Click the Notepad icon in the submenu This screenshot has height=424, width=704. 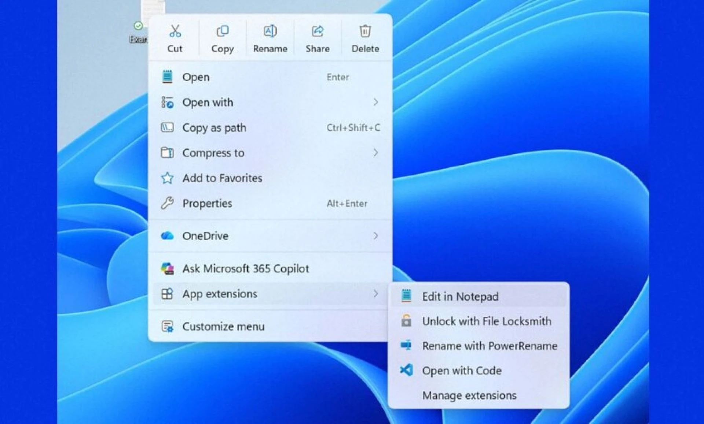point(406,296)
